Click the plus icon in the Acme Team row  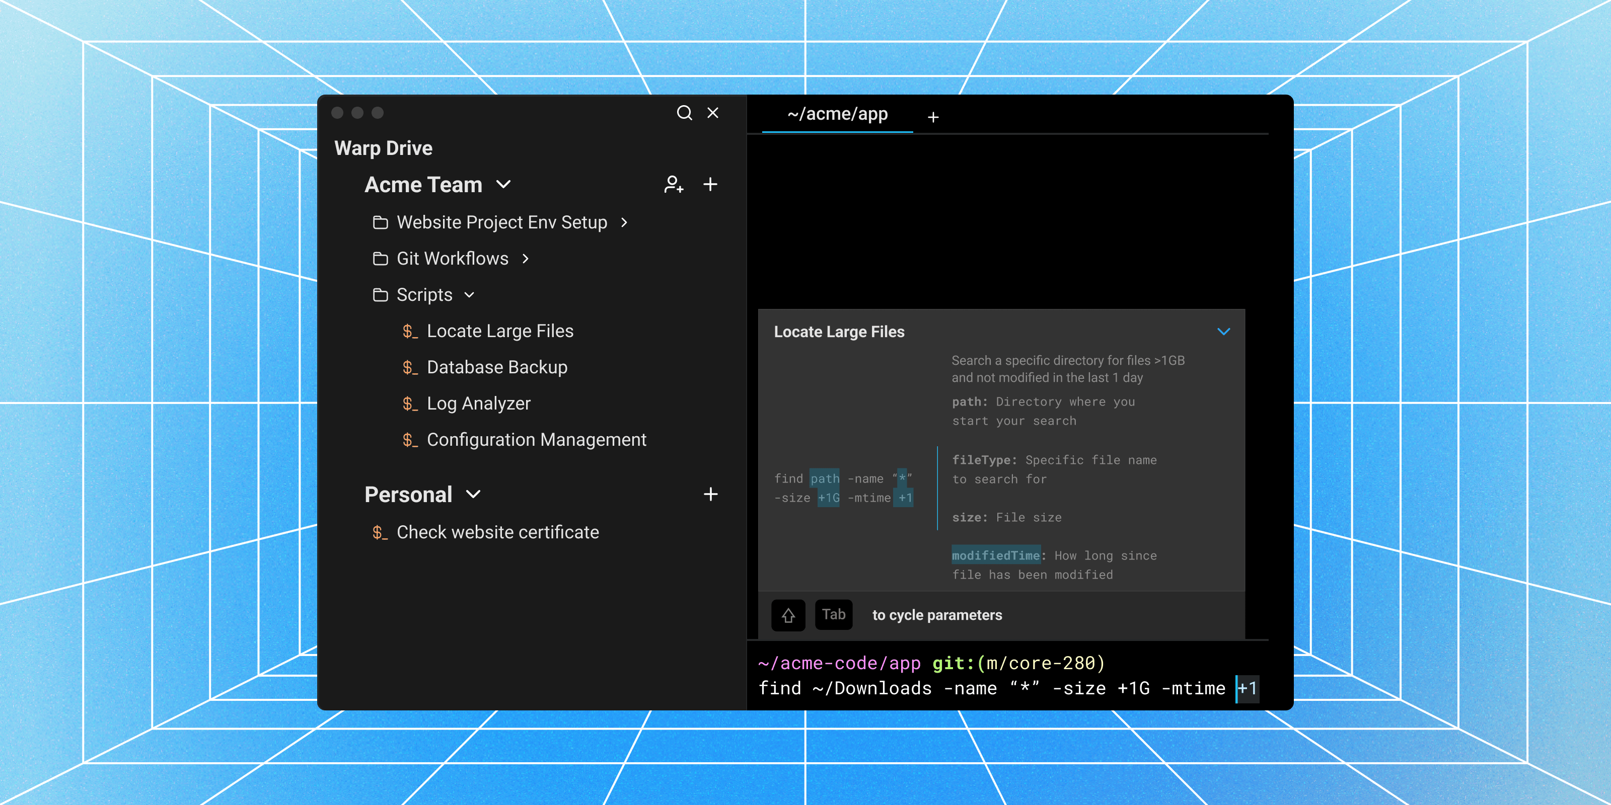pyautogui.click(x=710, y=184)
